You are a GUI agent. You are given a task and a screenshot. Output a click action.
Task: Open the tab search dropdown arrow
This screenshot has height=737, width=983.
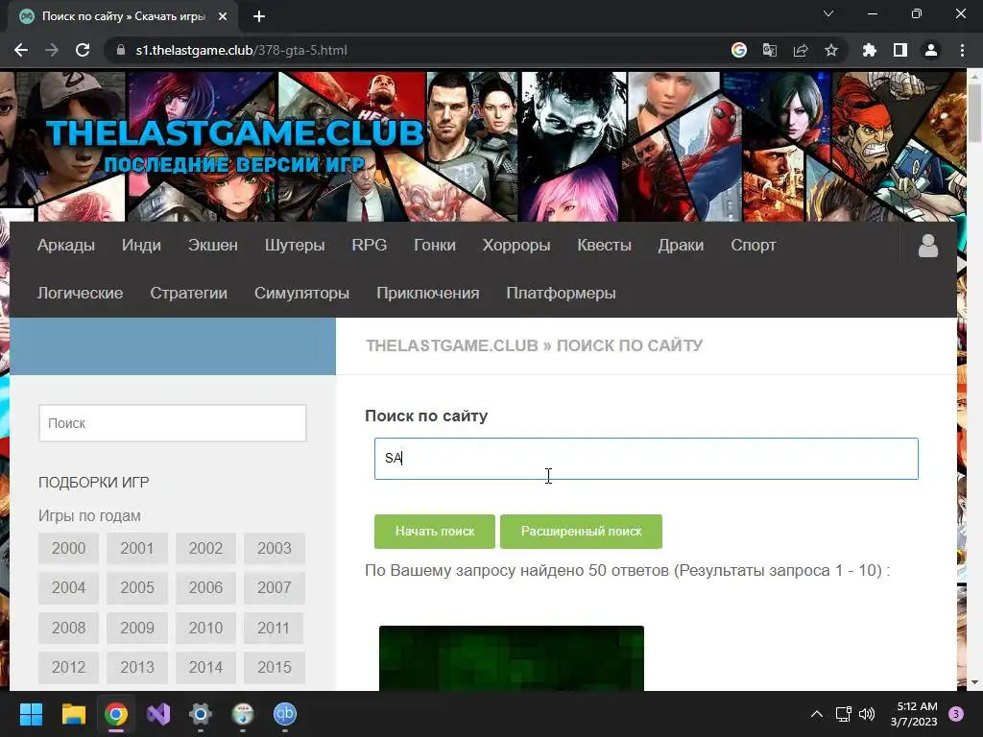coord(828,13)
